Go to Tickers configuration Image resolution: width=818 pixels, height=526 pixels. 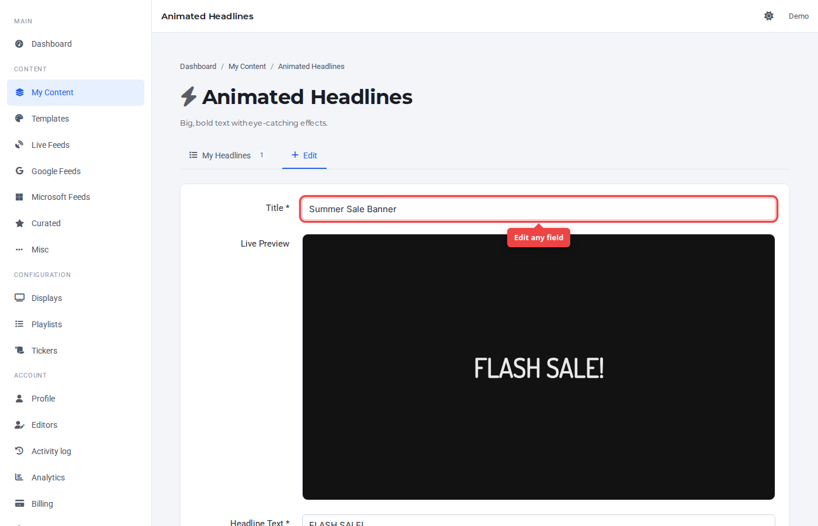[76, 351]
